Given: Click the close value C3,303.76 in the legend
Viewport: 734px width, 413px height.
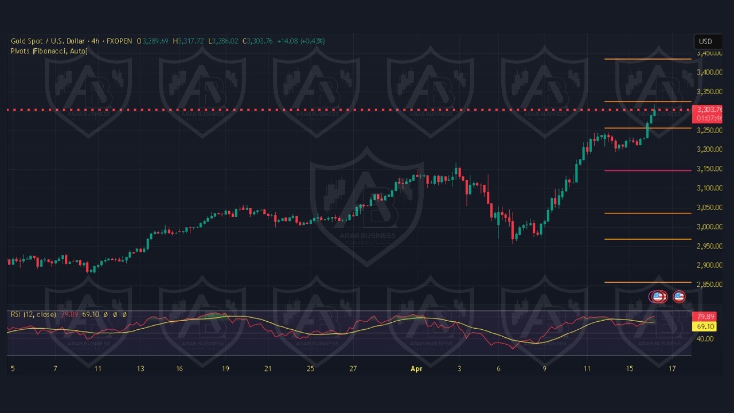Looking at the screenshot, I should tap(257, 41).
